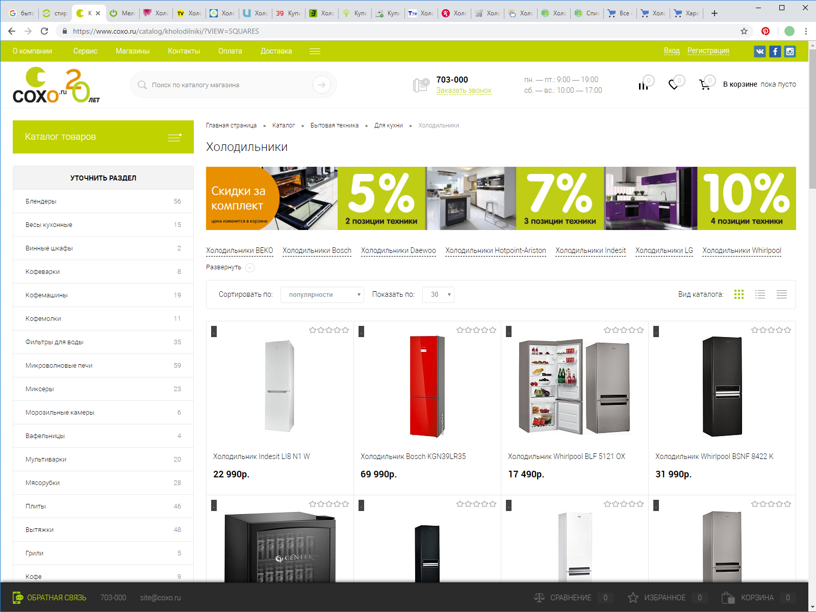The height and width of the screenshot is (612, 816).
Task: Open Микроволновые печи category
Action: pyautogui.click(x=103, y=366)
